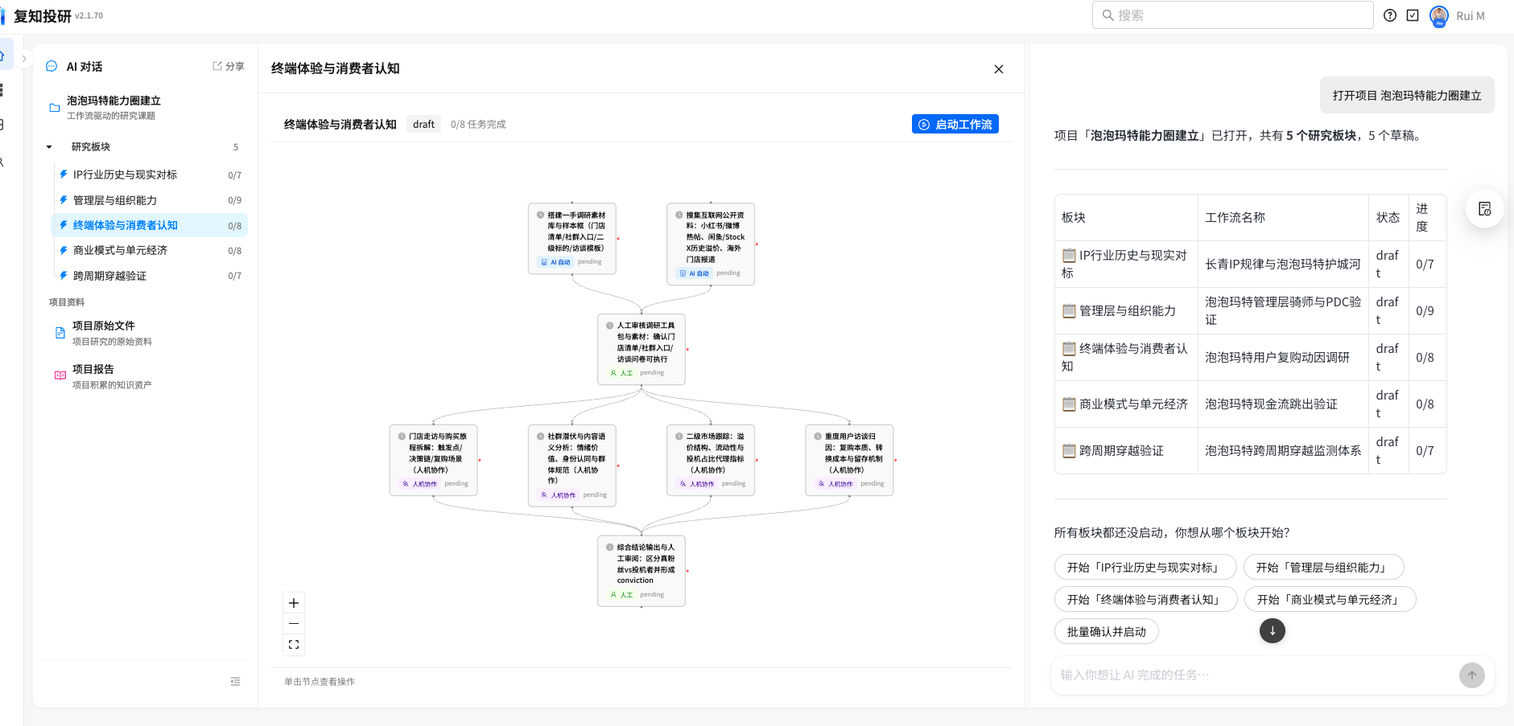Open 项目报告 resource
The width and height of the screenshot is (1514, 726).
pos(145,376)
